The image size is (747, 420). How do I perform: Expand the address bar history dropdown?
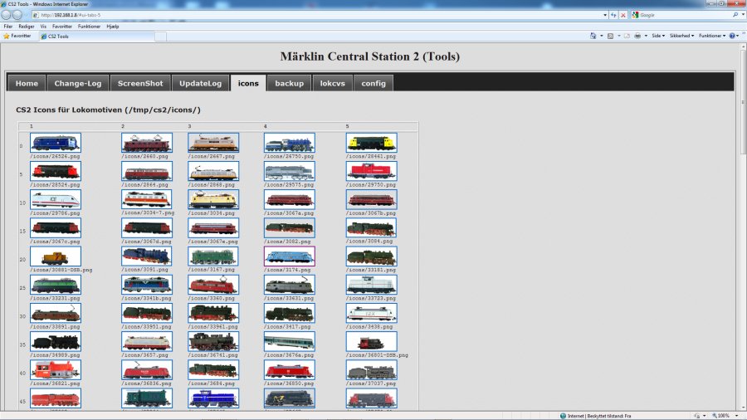(x=605, y=15)
